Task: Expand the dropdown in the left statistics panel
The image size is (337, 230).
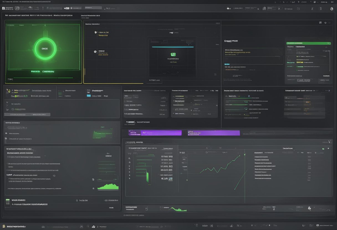Action: (x=27, y=114)
